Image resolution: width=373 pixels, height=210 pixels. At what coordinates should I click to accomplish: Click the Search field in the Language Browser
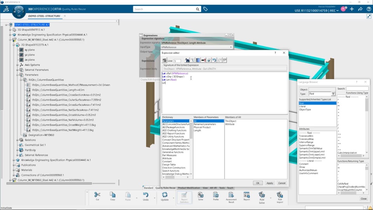pos(357,89)
